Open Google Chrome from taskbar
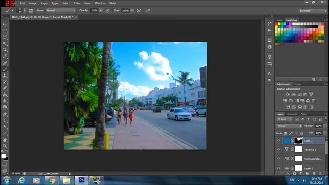Viewport: 329px width, 185px height. [x=51, y=180]
